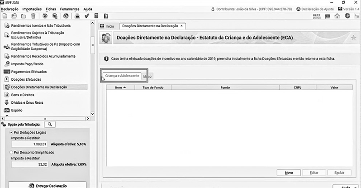361x188 pixels.
Task: Click sidebar horizontal scroll right arrow
Action: [88, 119]
